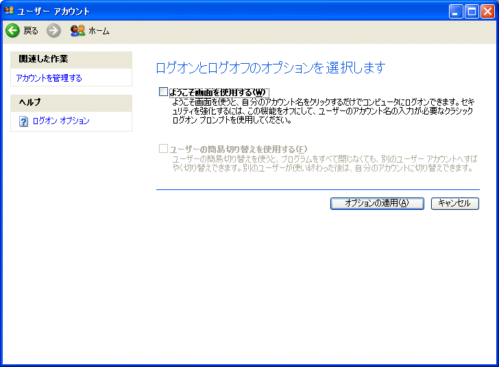Click the 戻る label in the toolbar
The height and width of the screenshot is (367, 499).
point(31,31)
